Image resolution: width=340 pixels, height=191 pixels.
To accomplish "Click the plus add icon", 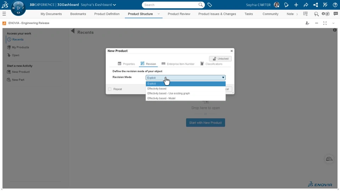I will tap(296, 5).
